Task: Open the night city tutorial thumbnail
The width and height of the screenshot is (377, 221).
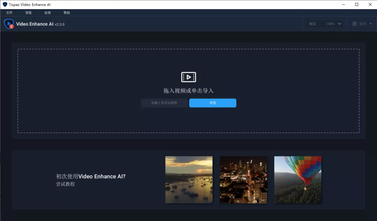Action: [x=243, y=180]
